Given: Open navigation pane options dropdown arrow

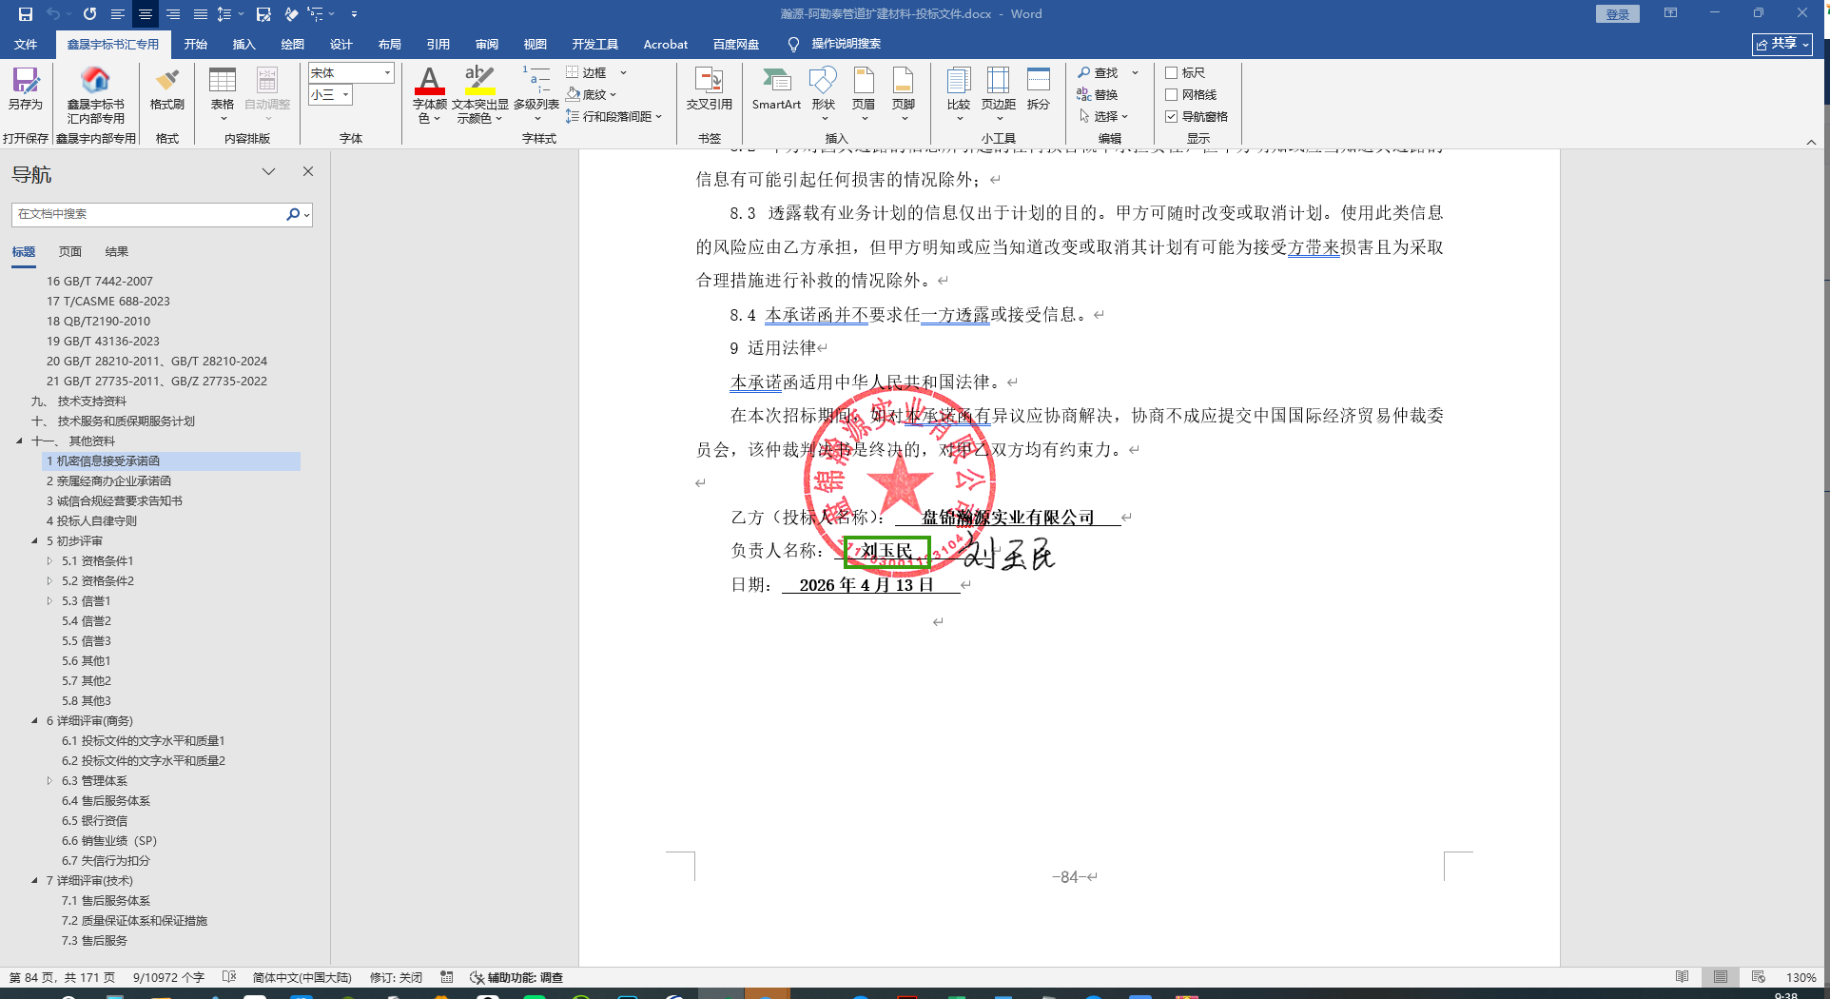Looking at the screenshot, I should click(x=269, y=172).
